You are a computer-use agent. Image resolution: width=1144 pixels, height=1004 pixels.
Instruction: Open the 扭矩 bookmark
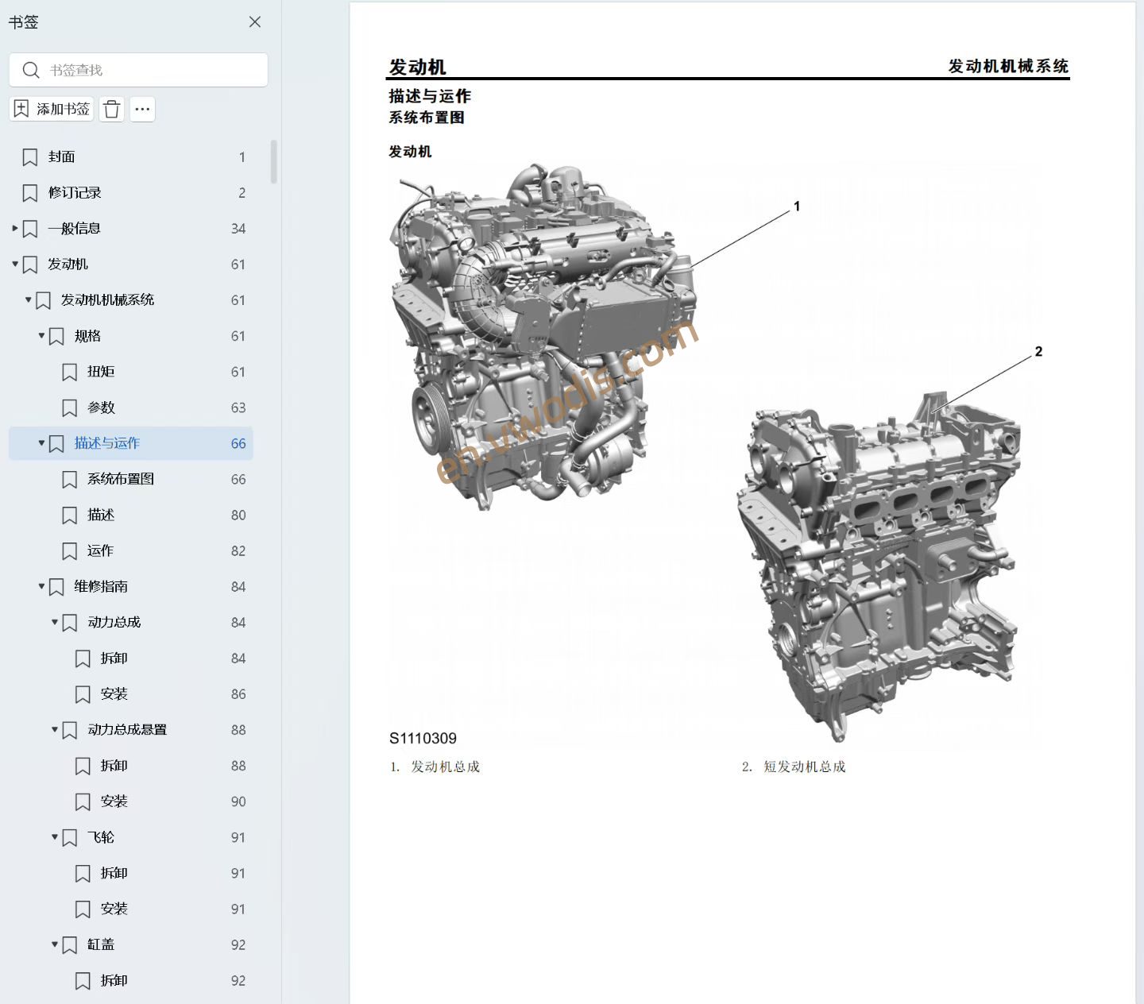tap(102, 372)
